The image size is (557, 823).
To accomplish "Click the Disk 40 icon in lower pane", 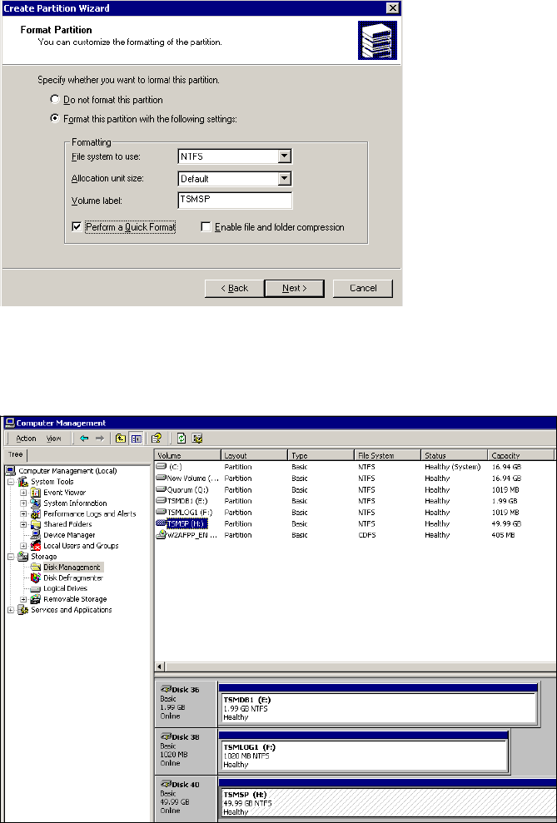I will tap(166, 784).
